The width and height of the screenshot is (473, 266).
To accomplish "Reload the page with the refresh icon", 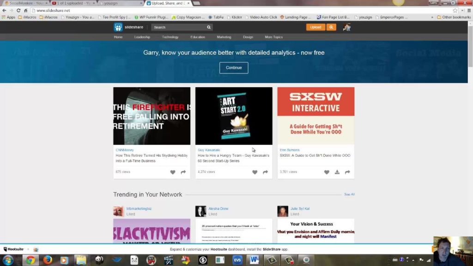I will (x=18, y=10).
